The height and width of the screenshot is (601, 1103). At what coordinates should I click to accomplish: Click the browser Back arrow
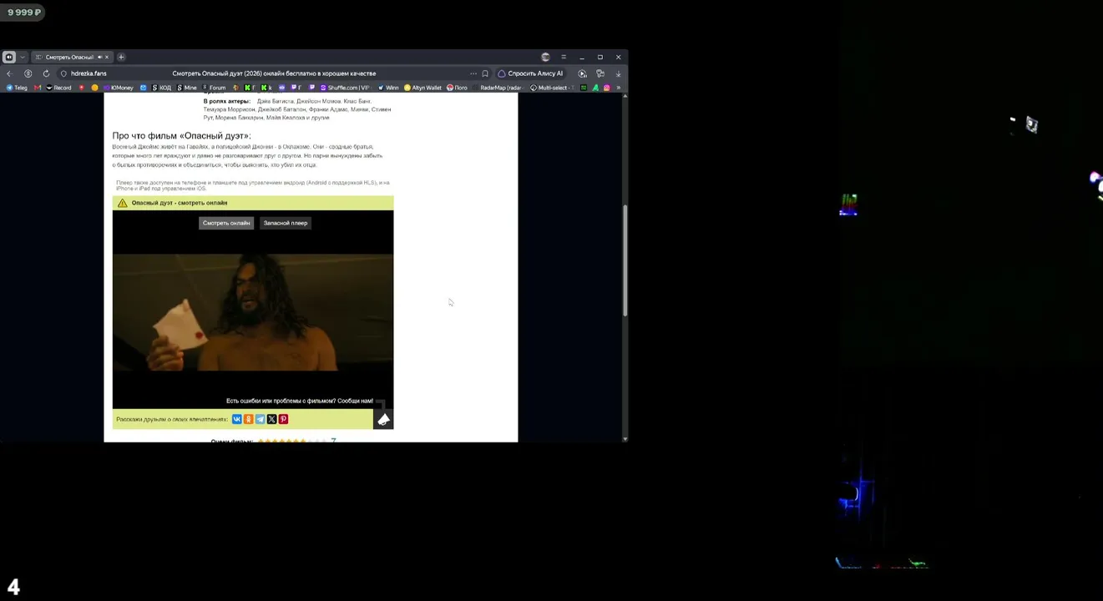tap(9, 73)
